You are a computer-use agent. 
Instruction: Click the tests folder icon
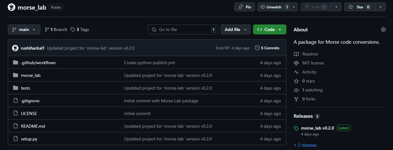coord(16,88)
